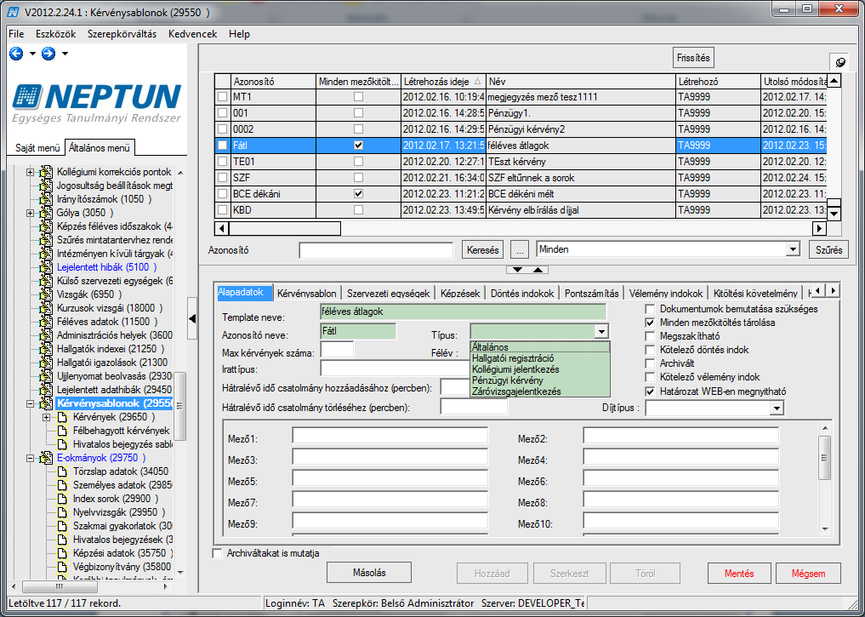This screenshot has width=865, height=617.
Task: Select Kollégiumi jelentkezés in Típus list
Action: coord(515,369)
